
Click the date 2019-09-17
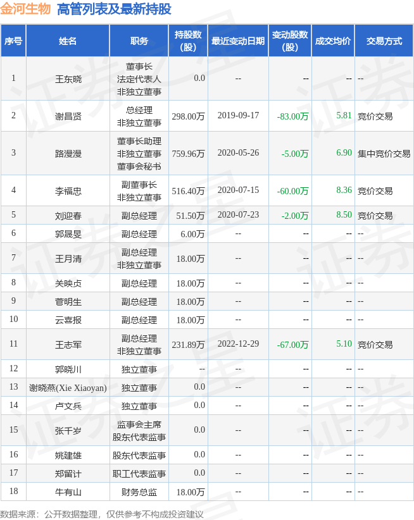pos(238,115)
